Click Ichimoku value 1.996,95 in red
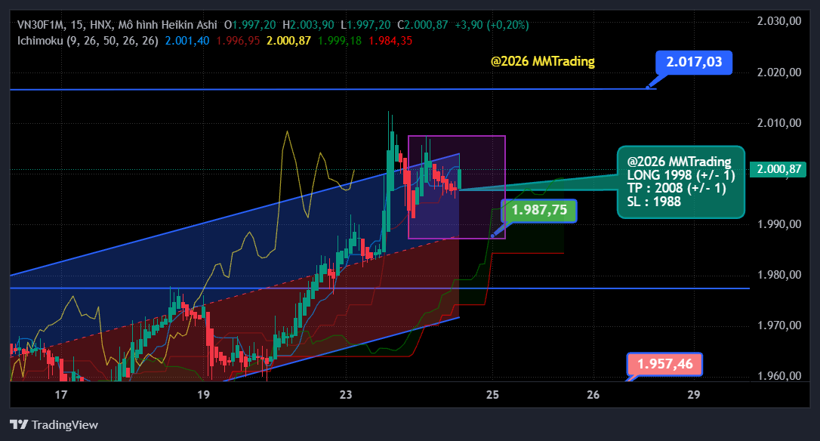The height and width of the screenshot is (441, 820). (238, 40)
